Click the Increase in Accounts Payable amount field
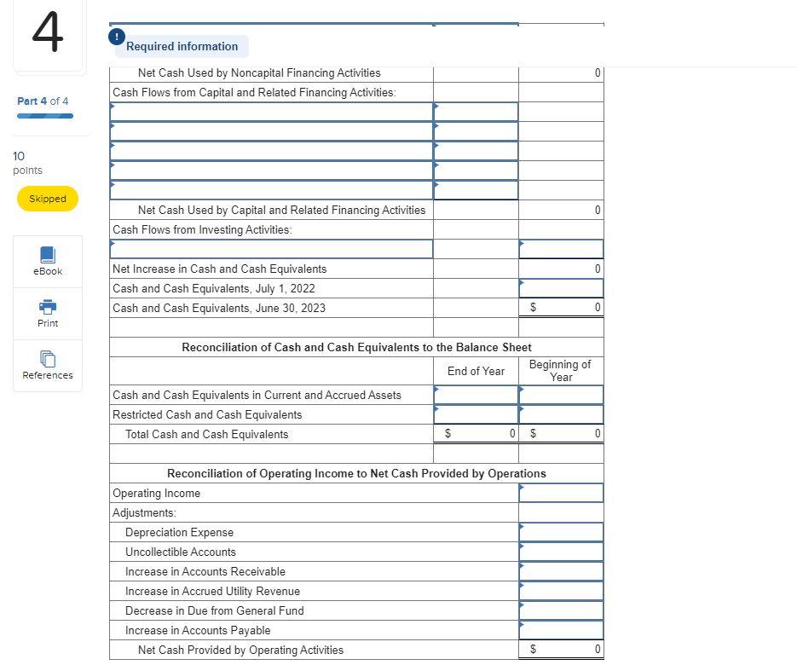 [x=560, y=630]
